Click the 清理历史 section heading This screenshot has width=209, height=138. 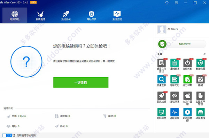[x=8, y=108]
